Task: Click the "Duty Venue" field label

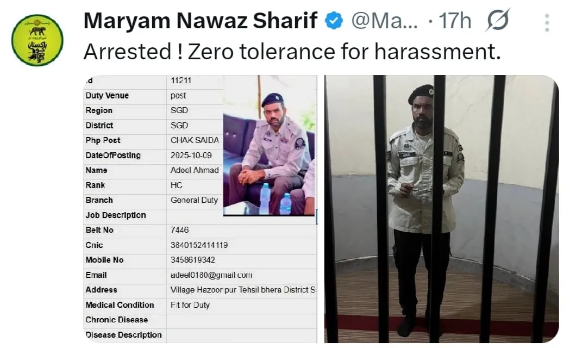Action: pyautogui.click(x=107, y=96)
